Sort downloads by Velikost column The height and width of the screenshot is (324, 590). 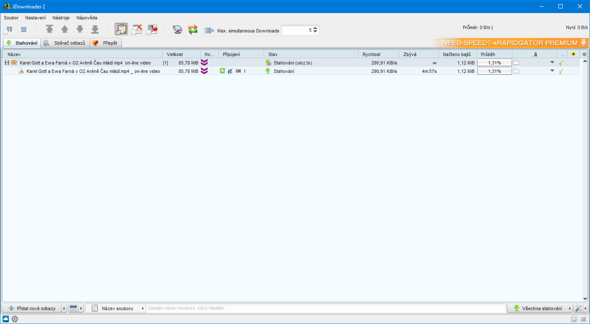[x=182, y=54]
